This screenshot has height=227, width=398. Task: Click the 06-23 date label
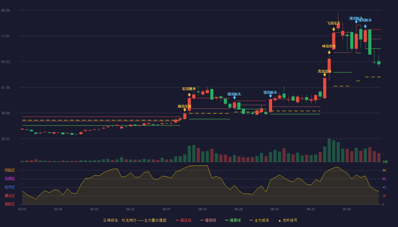coord(311,209)
